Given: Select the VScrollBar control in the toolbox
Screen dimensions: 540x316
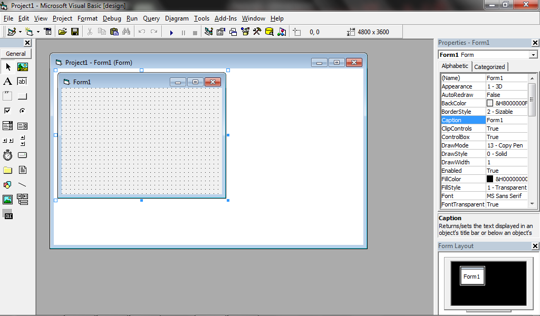Looking at the screenshot, I should click(22, 141).
